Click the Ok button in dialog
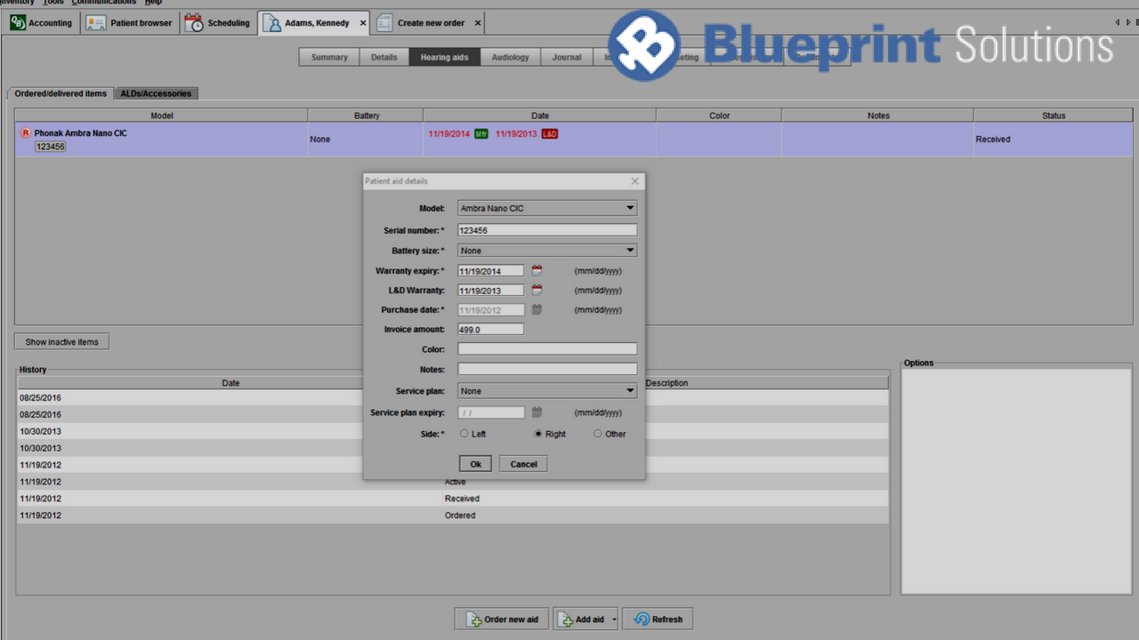This screenshot has width=1139, height=640. [x=475, y=464]
